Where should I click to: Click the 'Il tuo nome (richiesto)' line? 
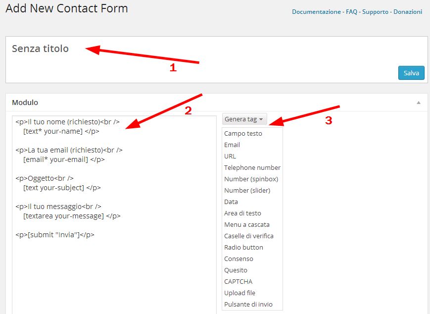[67, 122]
